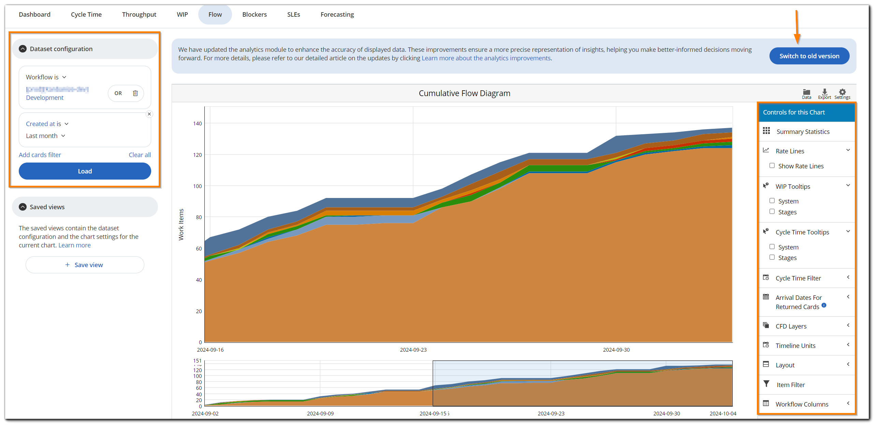This screenshot has width=878, height=428.
Task: Click the Load button
Action: (85, 171)
